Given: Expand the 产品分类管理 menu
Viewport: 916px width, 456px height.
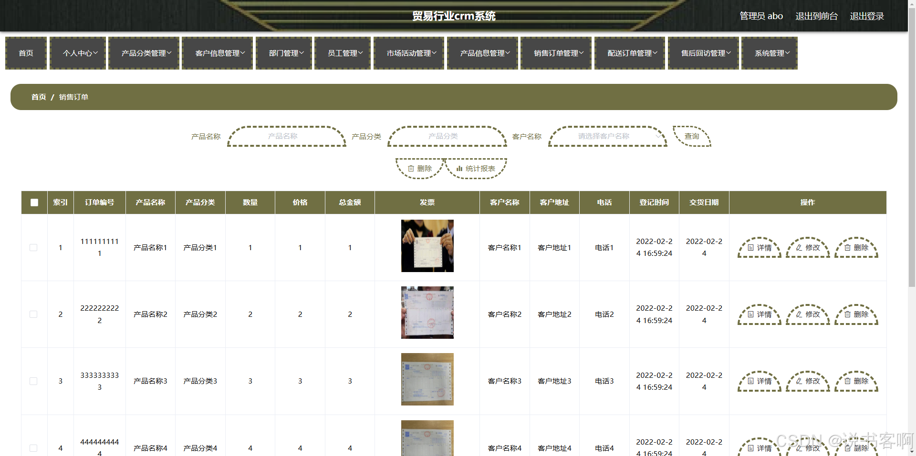Looking at the screenshot, I should click(144, 53).
